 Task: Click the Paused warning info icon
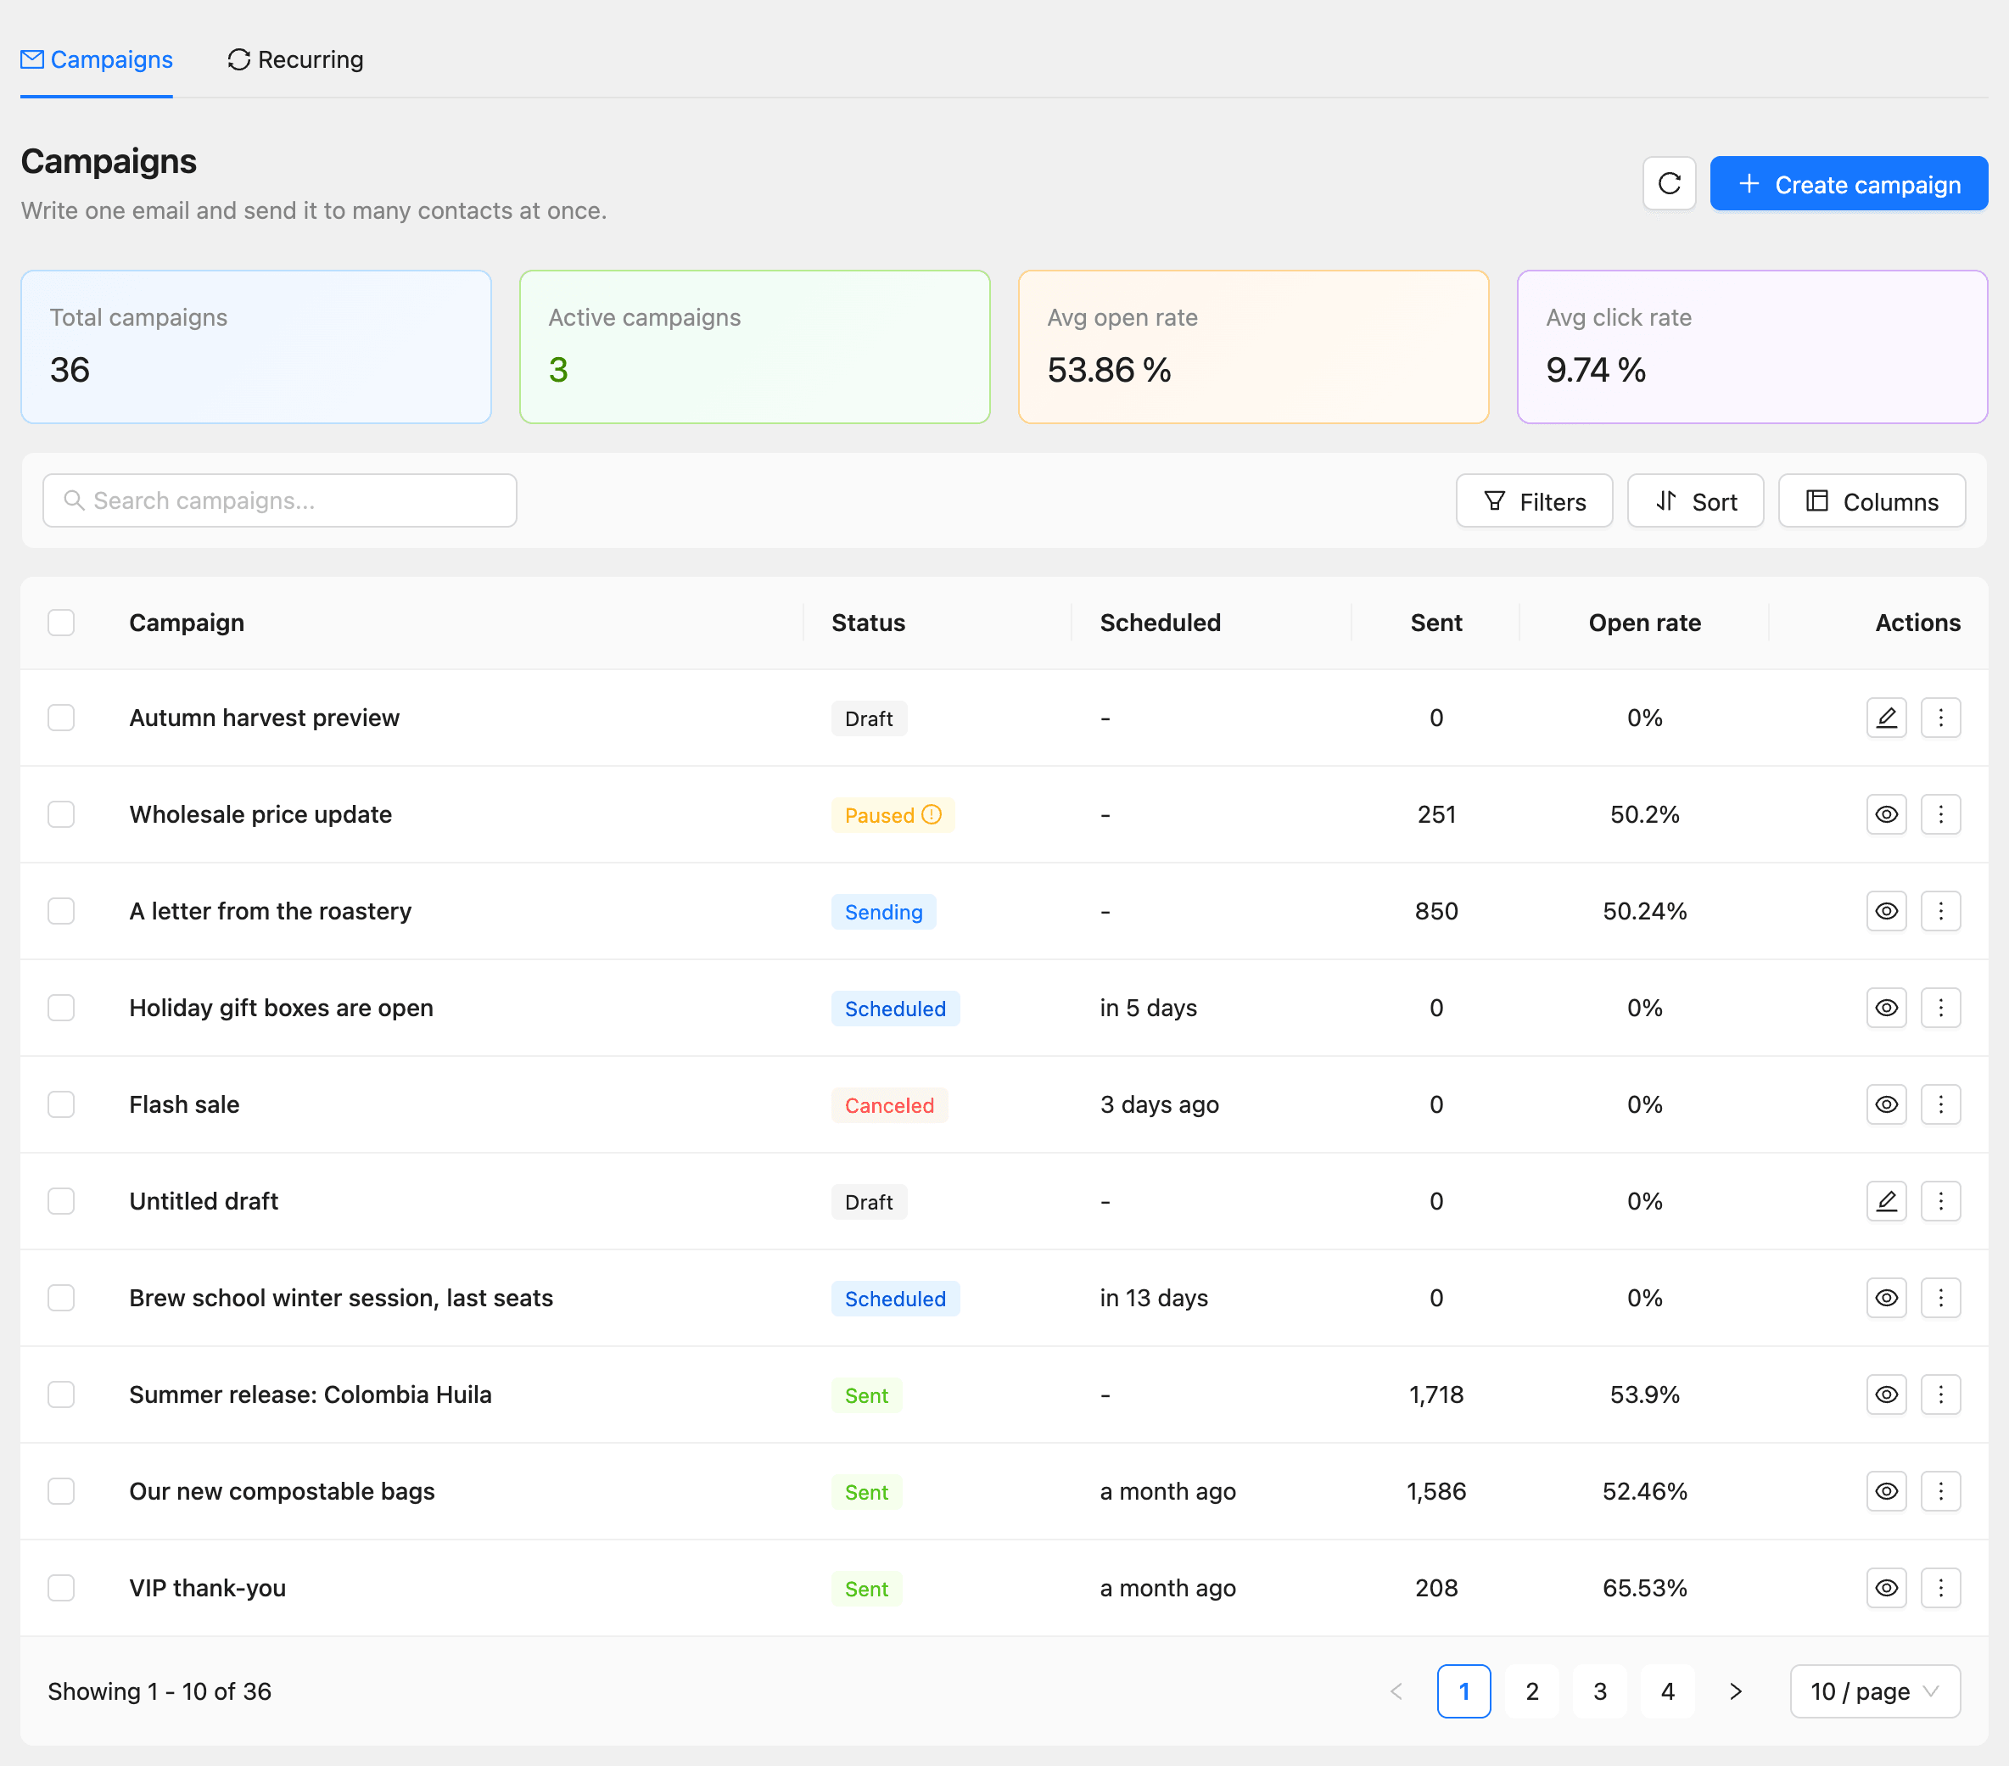pos(932,814)
